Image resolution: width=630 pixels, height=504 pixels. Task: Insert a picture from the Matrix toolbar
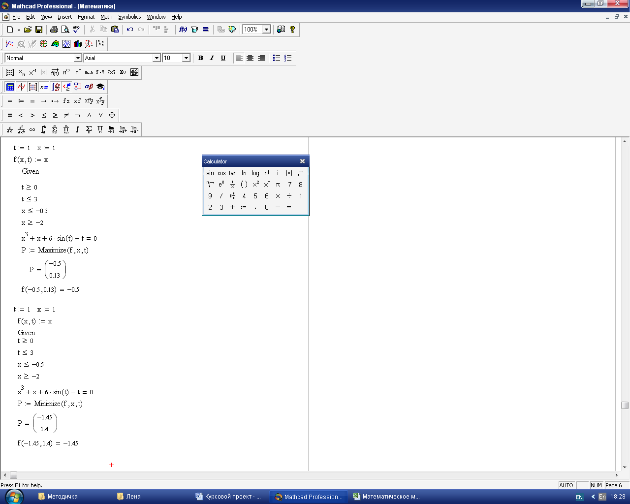[134, 72]
